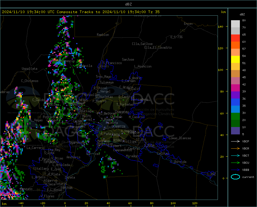Click the MENDOZA city label on map
This screenshot has width=257, height=207.
pos(76,104)
